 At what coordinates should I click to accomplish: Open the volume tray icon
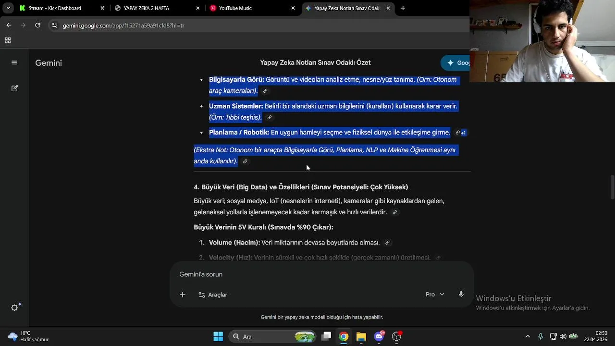click(563, 336)
